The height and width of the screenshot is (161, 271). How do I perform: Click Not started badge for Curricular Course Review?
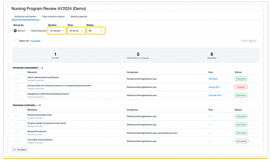point(241,141)
